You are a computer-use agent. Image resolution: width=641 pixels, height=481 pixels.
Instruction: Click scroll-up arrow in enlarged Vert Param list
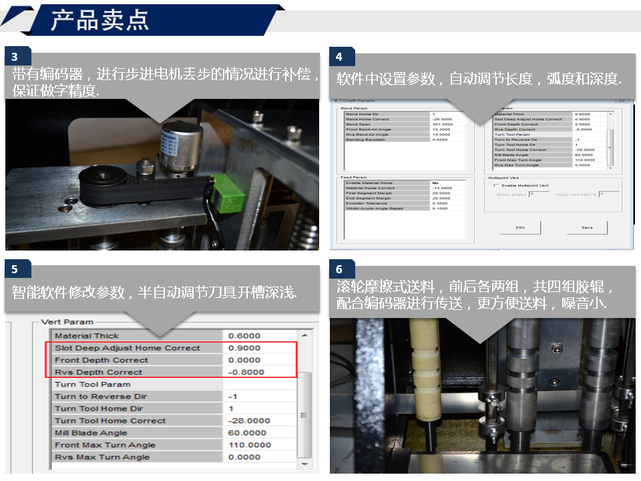point(304,335)
